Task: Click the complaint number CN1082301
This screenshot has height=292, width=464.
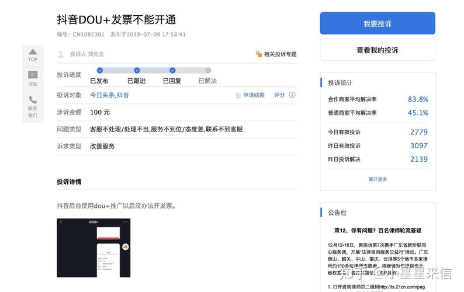Action: coord(88,34)
